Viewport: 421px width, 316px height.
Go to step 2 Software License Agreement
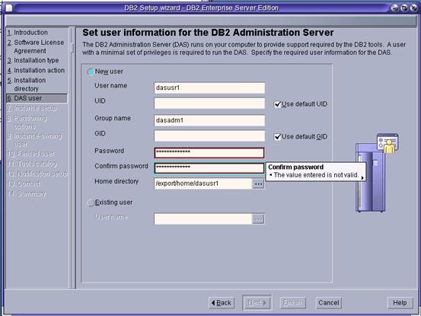tap(36, 46)
